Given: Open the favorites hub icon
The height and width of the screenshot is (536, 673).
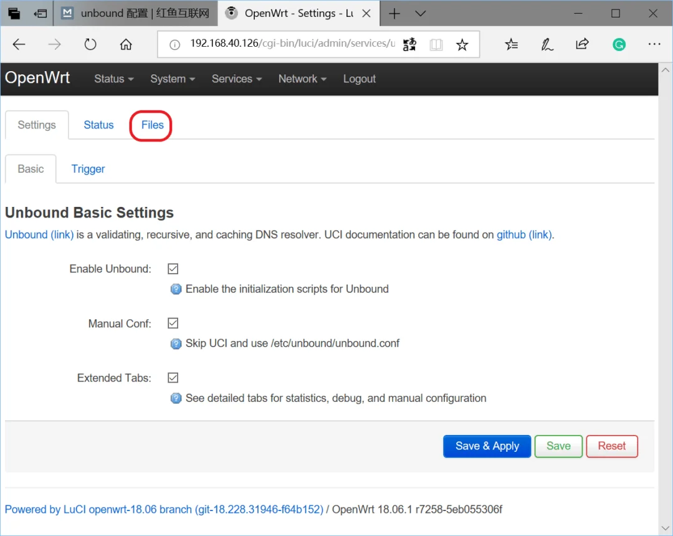Looking at the screenshot, I should (x=512, y=44).
